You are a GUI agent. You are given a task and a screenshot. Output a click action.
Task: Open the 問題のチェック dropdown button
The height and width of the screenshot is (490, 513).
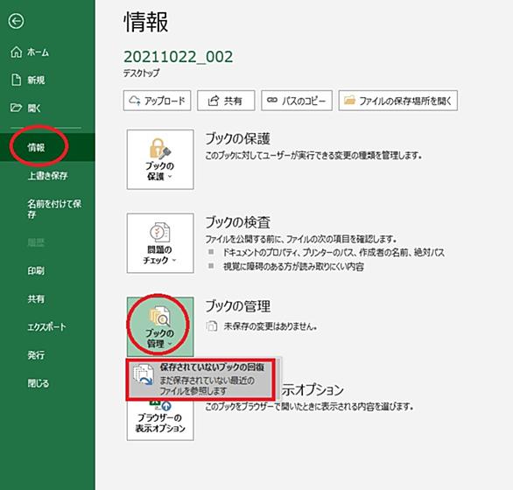[160, 243]
